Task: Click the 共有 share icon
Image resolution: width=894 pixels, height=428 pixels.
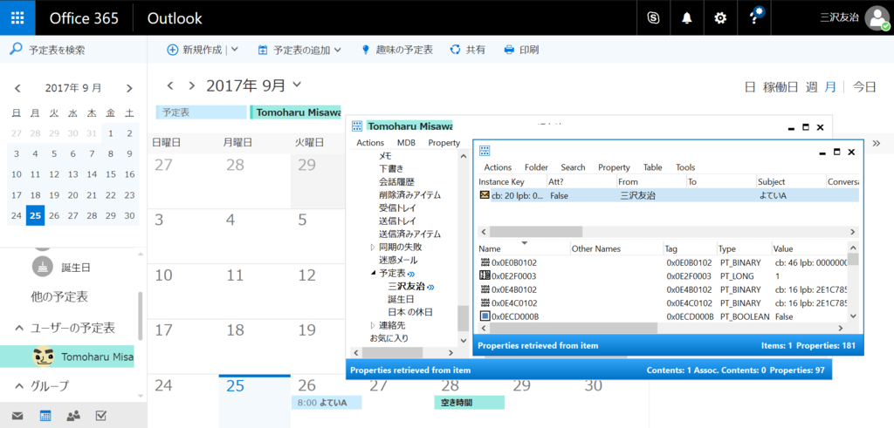Action: coord(455,50)
